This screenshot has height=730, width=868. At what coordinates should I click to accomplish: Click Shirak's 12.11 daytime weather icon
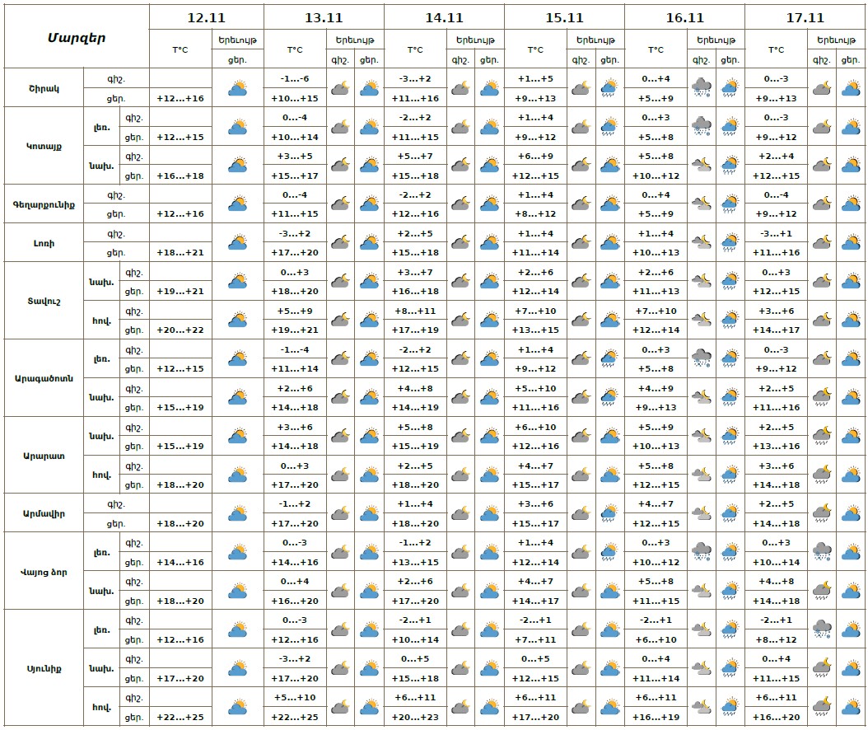pos(237,88)
